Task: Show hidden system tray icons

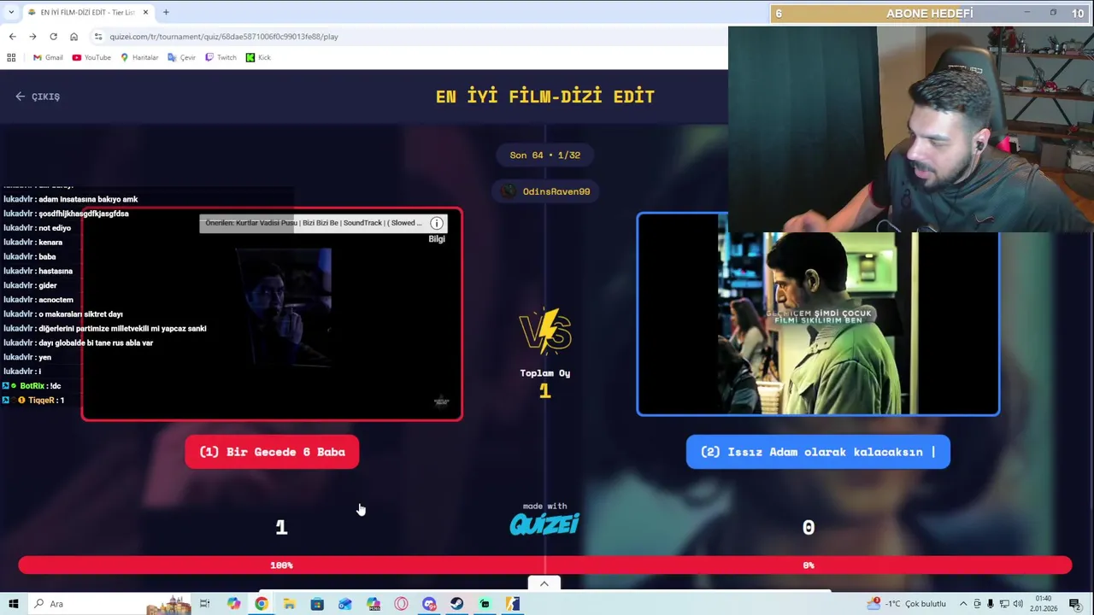Action: pos(963,604)
